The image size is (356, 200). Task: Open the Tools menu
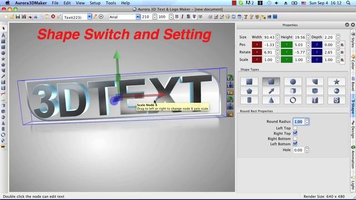(111, 3)
